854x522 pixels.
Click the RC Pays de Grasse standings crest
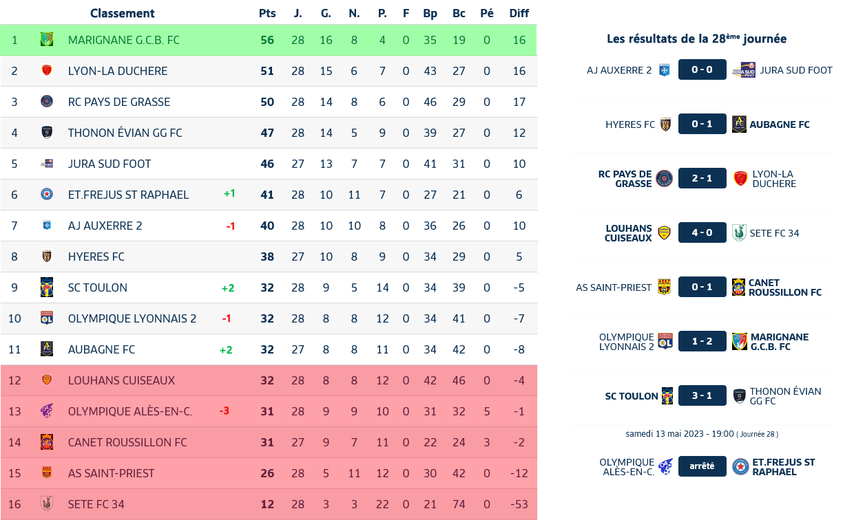[x=47, y=102]
